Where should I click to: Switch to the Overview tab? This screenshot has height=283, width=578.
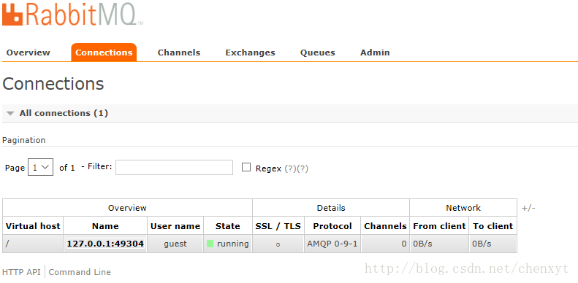click(28, 53)
